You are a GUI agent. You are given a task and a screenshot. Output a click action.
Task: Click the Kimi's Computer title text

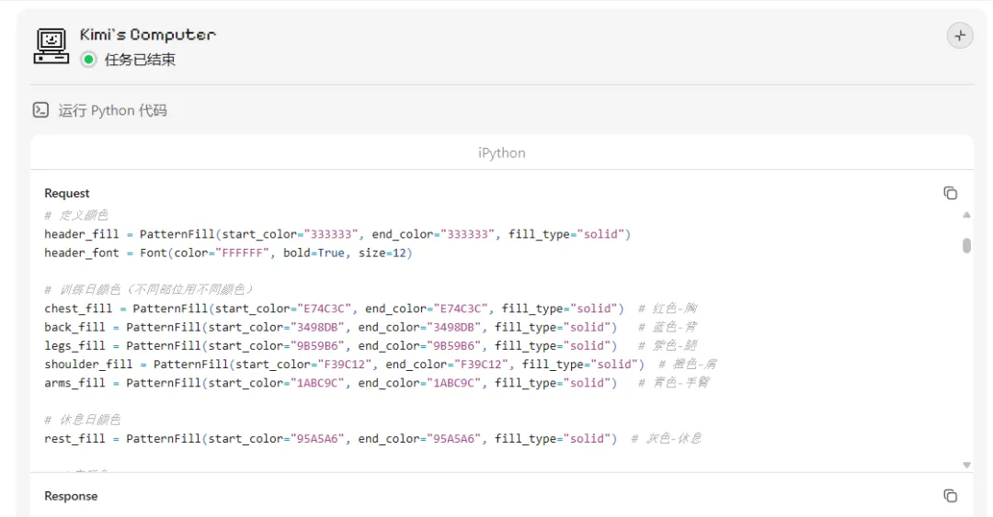tap(147, 35)
